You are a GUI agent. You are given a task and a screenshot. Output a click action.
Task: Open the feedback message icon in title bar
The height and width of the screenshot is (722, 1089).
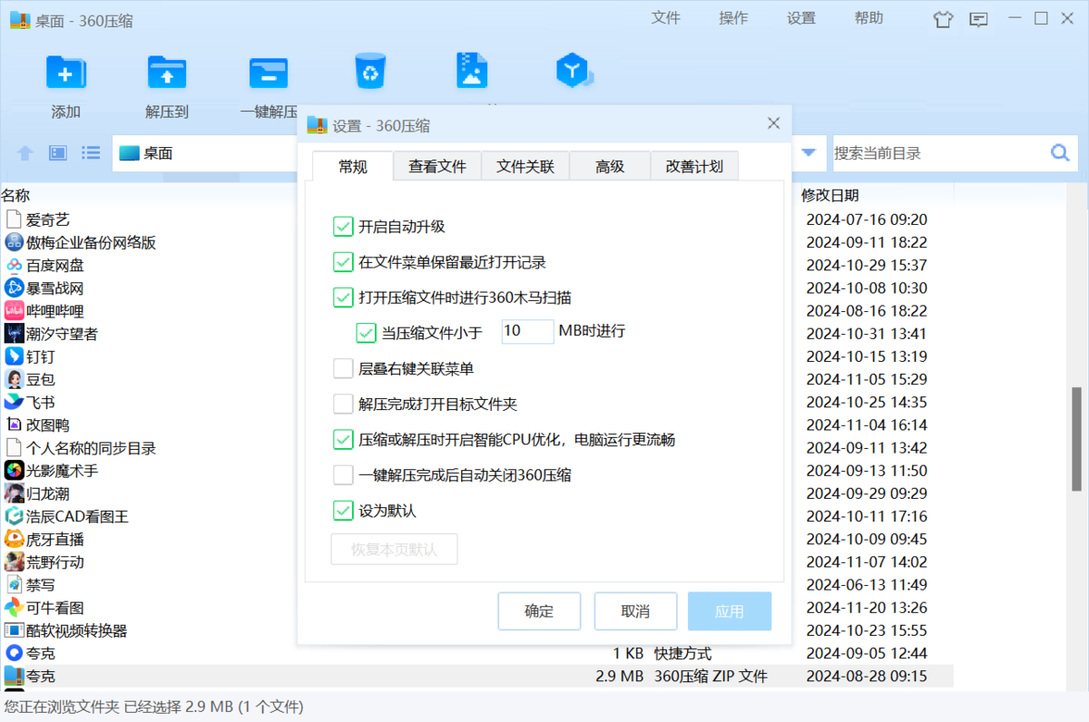point(978,19)
